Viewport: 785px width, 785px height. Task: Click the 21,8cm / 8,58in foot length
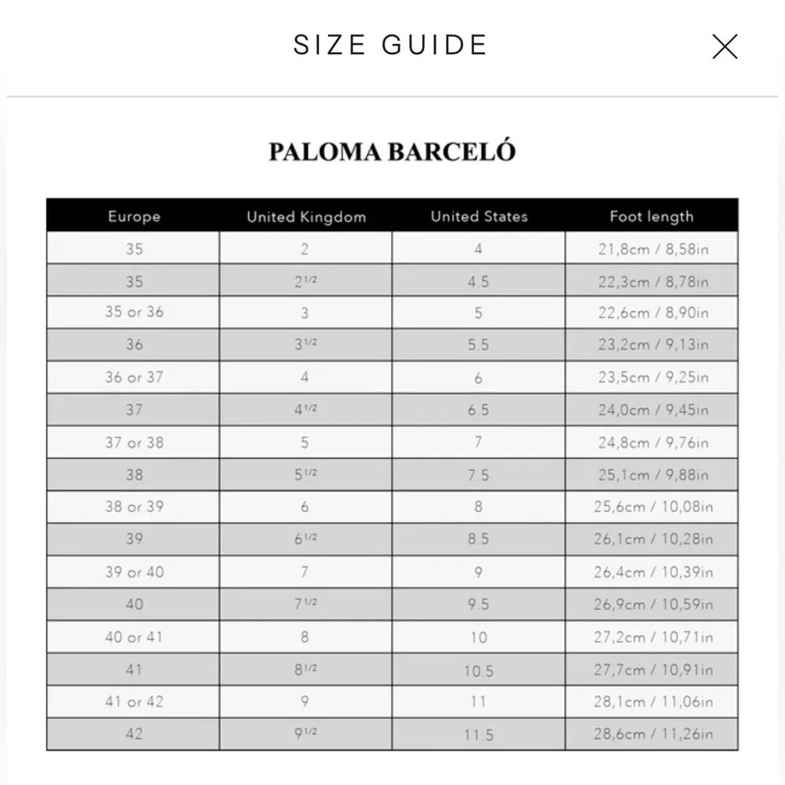pyautogui.click(x=652, y=248)
